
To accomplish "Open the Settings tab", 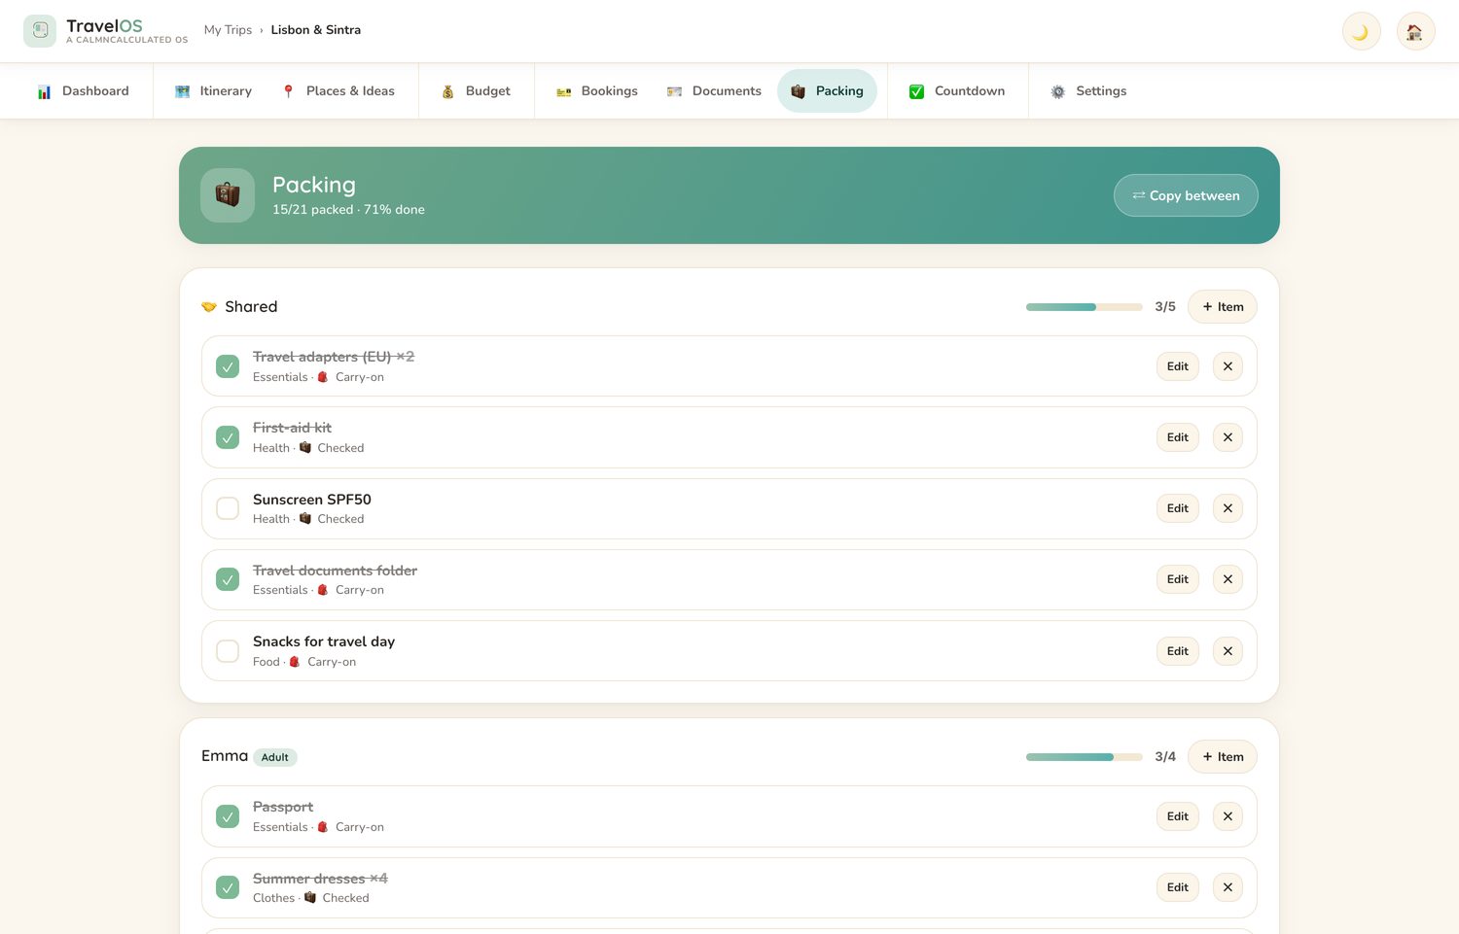I will coord(1088,91).
